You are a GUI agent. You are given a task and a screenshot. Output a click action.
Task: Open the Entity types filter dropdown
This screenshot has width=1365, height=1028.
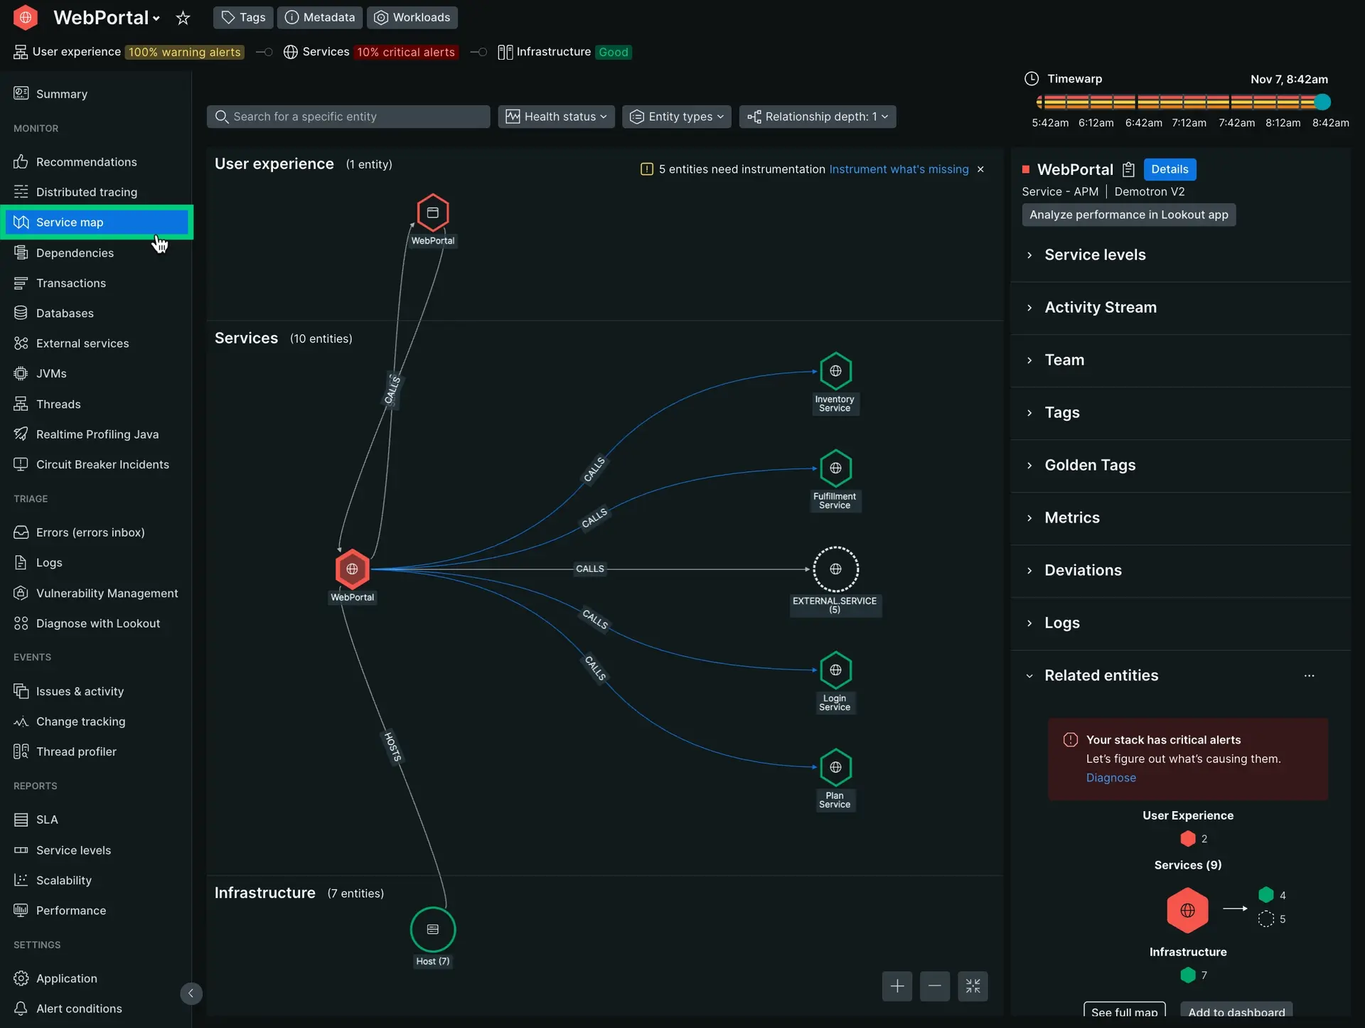point(676,117)
